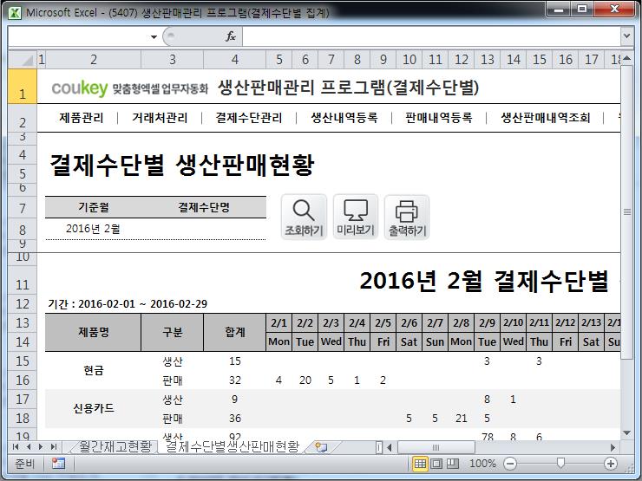Select 결제수단별생산판매현황 sheet tab
642x481 pixels.
click(x=233, y=446)
